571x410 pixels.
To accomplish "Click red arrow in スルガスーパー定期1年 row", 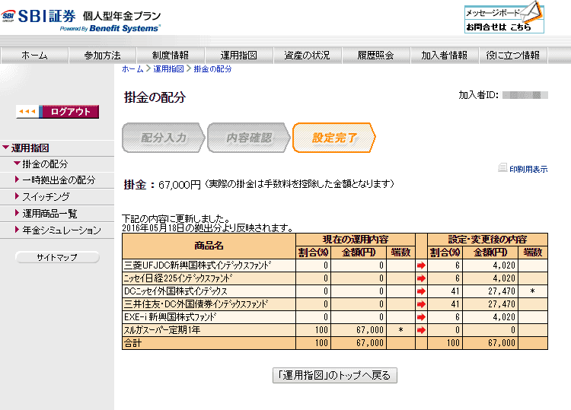I will click(x=421, y=330).
